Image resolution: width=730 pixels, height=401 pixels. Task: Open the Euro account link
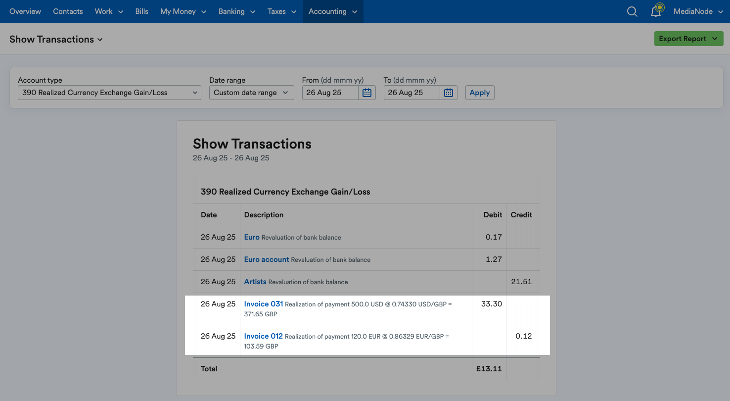pos(267,259)
